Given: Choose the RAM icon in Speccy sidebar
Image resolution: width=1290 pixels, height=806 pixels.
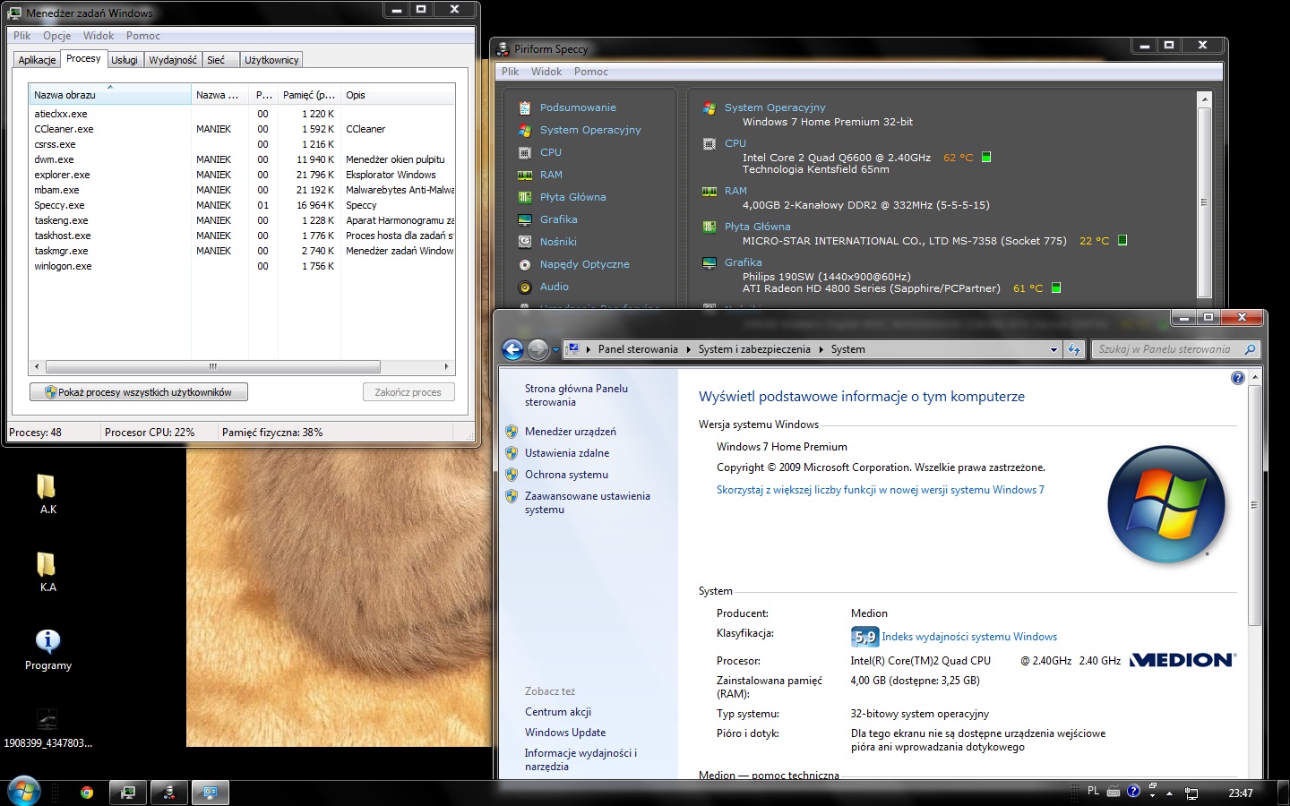Looking at the screenshot, I should click(x=525, y=175).
